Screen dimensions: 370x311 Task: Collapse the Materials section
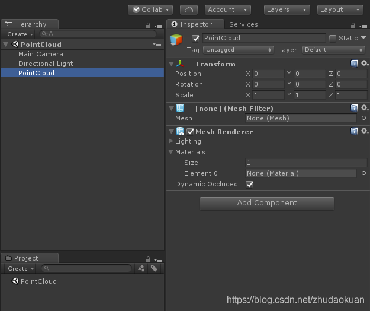pyautogui.click(x=171, y=152)
